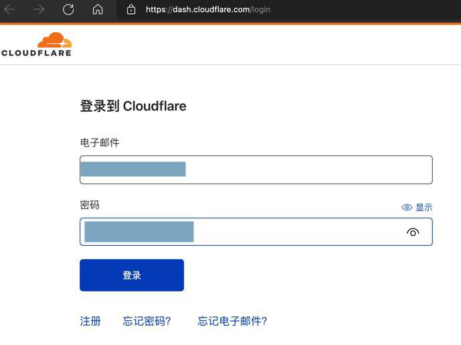Select the address bar URL text
The width and height of the screenshot is (461, 345).
(208, 9)
